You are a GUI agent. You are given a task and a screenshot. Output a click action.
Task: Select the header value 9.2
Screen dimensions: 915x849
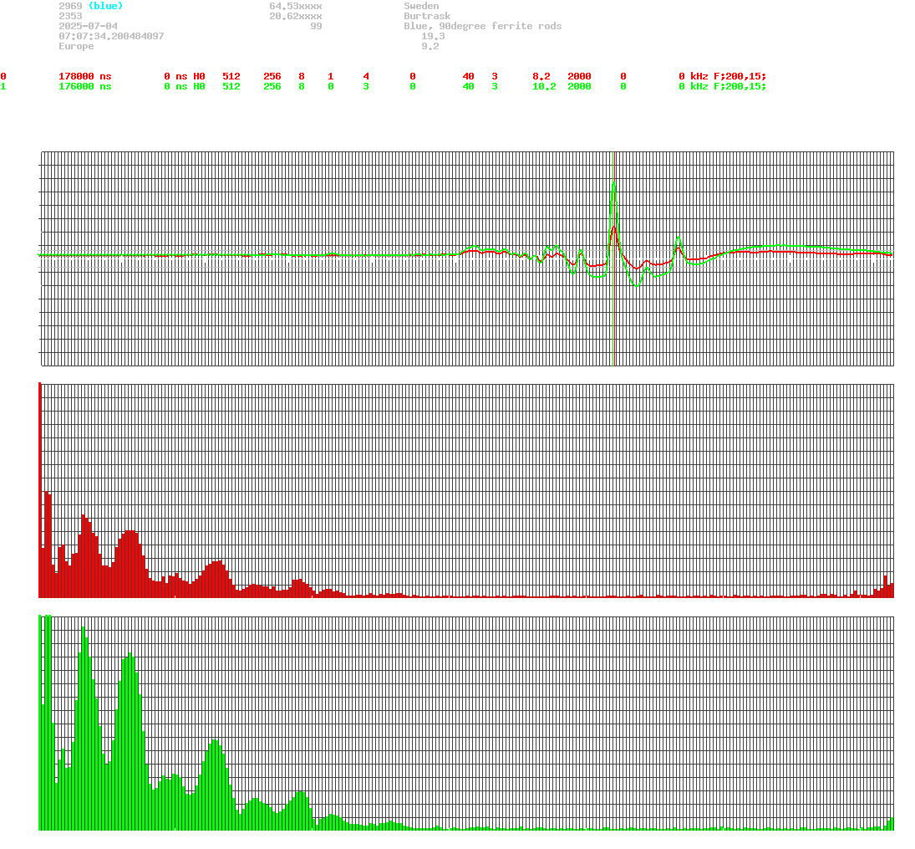click(430, 45)
